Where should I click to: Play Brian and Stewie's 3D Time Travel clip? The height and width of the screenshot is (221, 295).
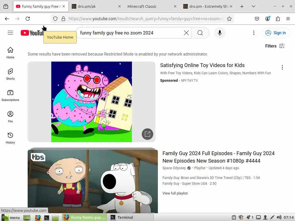[211, 178]
